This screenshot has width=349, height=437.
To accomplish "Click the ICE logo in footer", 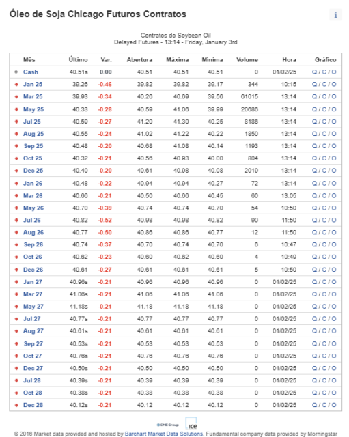I will (x=191, y=423).
